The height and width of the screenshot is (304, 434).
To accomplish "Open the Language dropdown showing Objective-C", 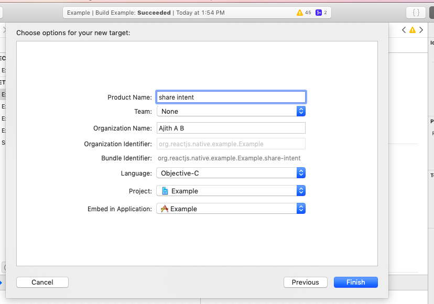I will click(231, 173).
